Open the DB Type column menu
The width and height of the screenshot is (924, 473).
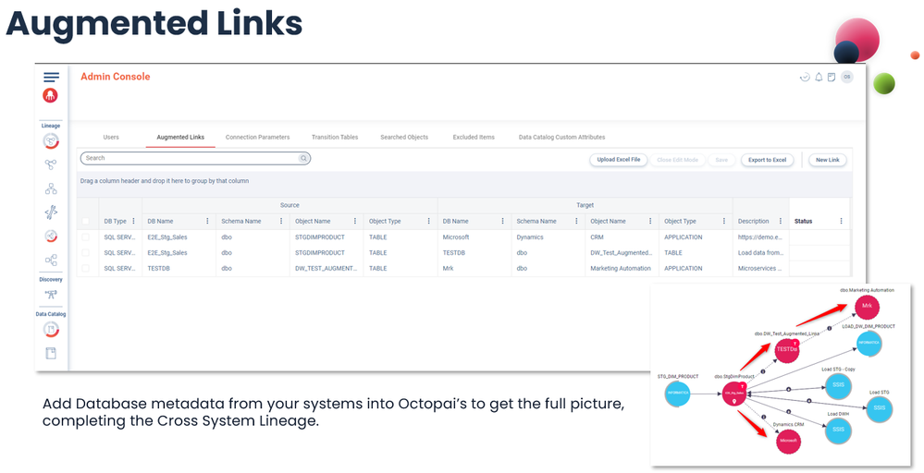(134, 221)
